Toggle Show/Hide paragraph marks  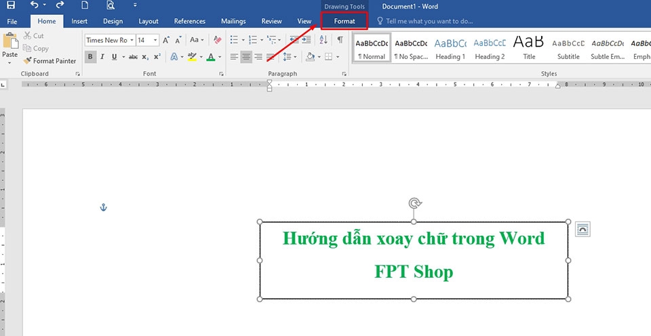[x=340, y=40]
